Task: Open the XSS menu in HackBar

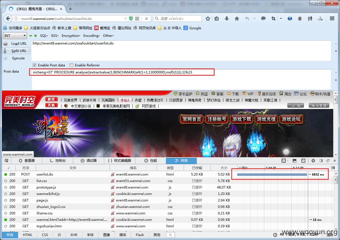Action: point(55,36)
